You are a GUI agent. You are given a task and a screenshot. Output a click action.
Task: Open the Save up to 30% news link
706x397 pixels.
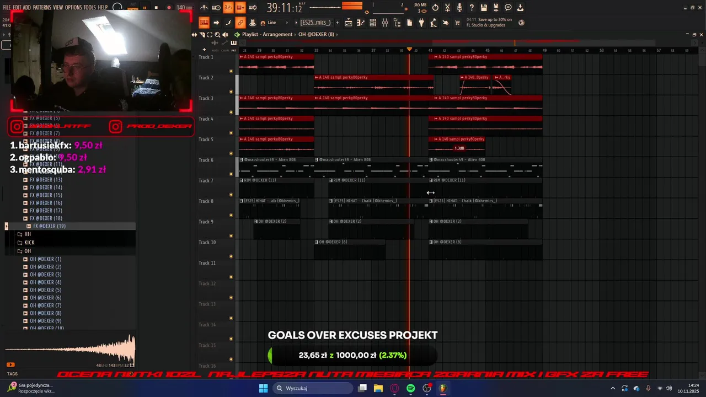coord(489,22)
